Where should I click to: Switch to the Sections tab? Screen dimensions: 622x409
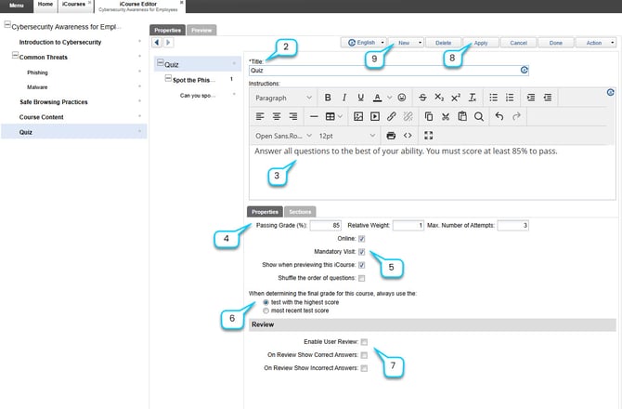click(299, 211)
